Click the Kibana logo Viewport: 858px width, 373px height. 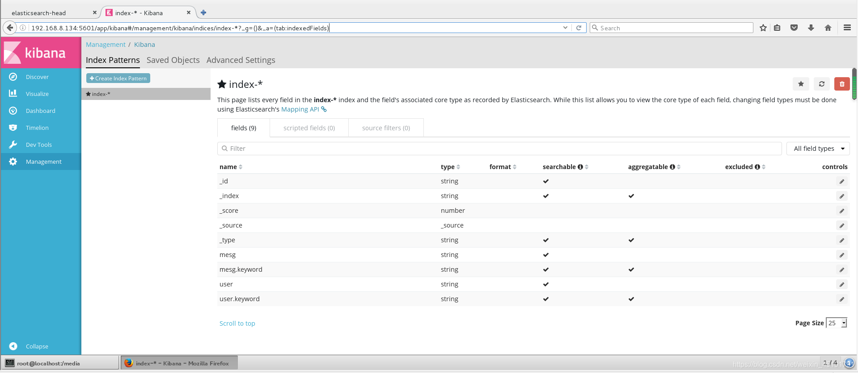coord(41,53)
